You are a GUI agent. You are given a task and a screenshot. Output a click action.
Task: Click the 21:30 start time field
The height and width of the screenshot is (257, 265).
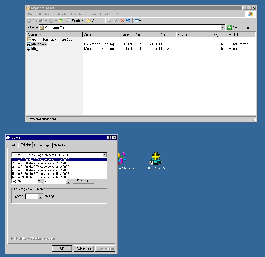pyautogui.click(x=55, y=181)
